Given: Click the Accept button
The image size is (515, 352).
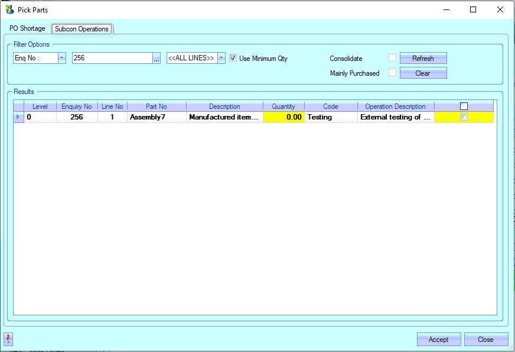Looking at the screenshot, I should pyautogui.click(x=438, y=340).
